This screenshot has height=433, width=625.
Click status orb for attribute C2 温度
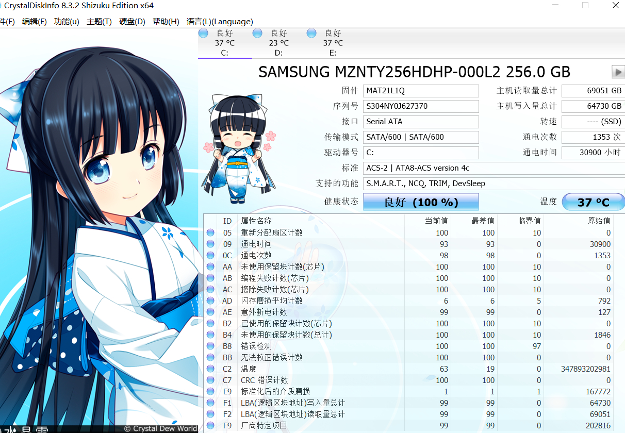(x=210, y=369)
